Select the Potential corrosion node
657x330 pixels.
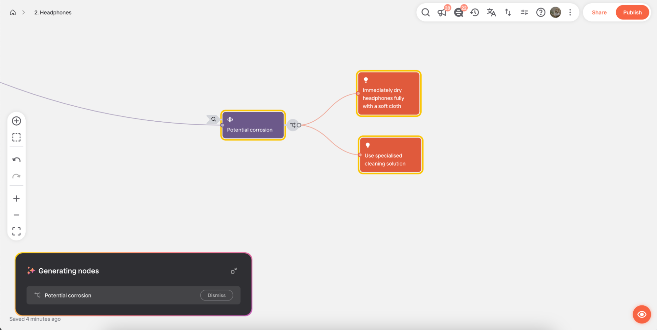tap(253, 125)
